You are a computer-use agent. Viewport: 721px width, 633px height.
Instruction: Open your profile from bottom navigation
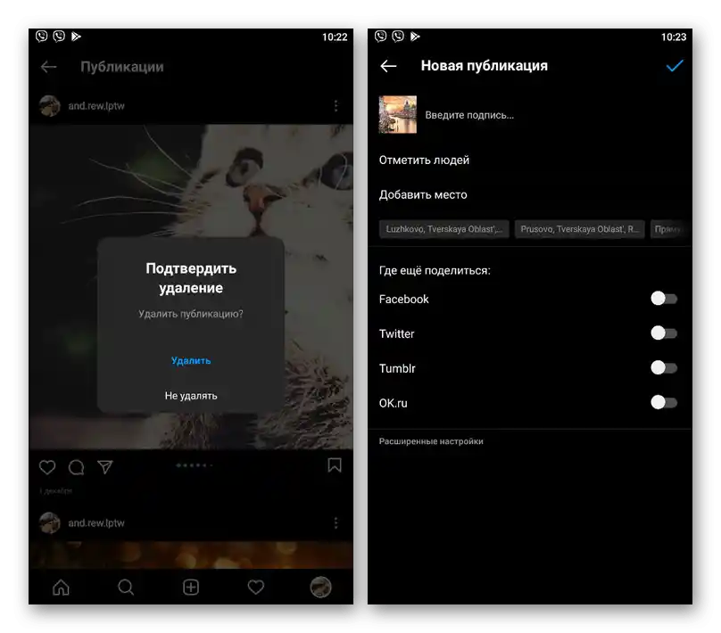[320, 588]
